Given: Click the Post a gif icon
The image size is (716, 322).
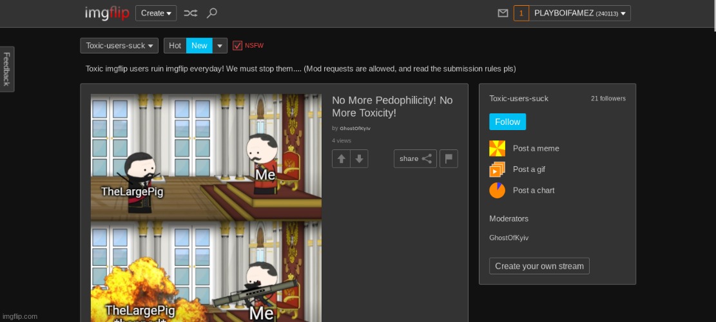Looking at the screenshot, I should pos(497,169).
